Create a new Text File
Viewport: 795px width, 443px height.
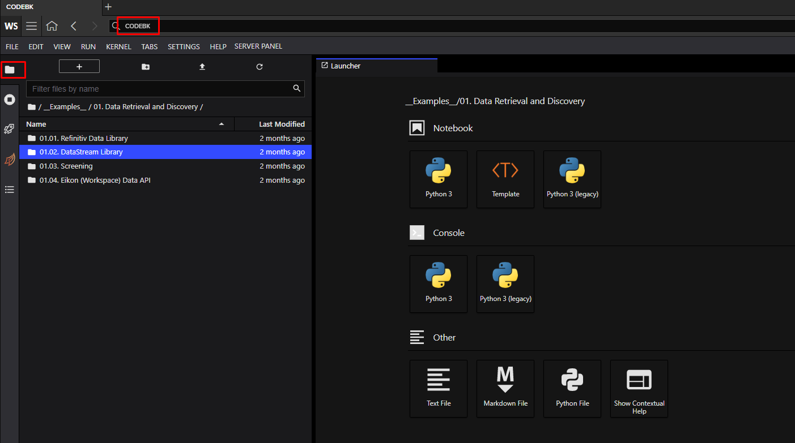439,389
